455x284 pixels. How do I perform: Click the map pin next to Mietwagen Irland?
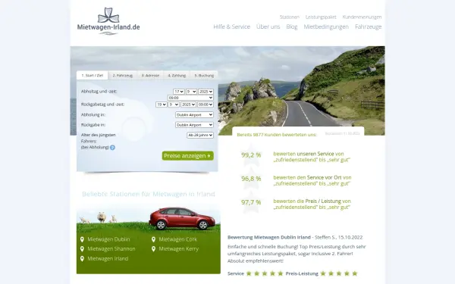coord(82,259)
